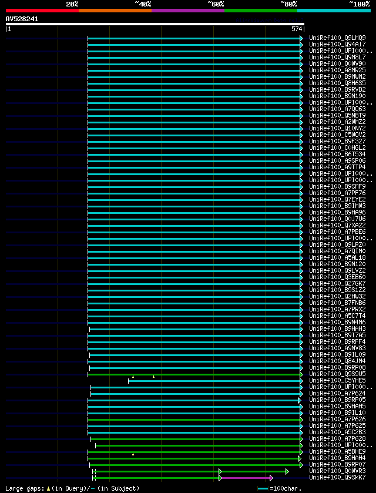Click the cyan alignment bar for UniRef100_B9HAH3
Screen dimensions: 376x493
click(x=195, y=329)
